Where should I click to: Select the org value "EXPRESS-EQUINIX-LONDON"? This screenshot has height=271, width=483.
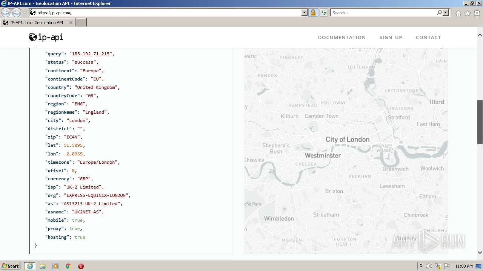96,195
